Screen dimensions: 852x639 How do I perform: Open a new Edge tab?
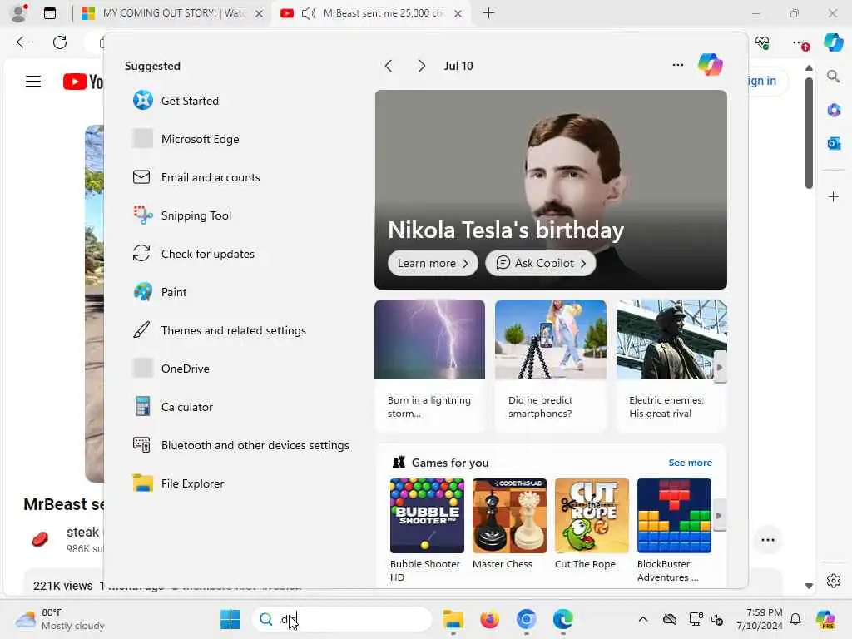488,13
